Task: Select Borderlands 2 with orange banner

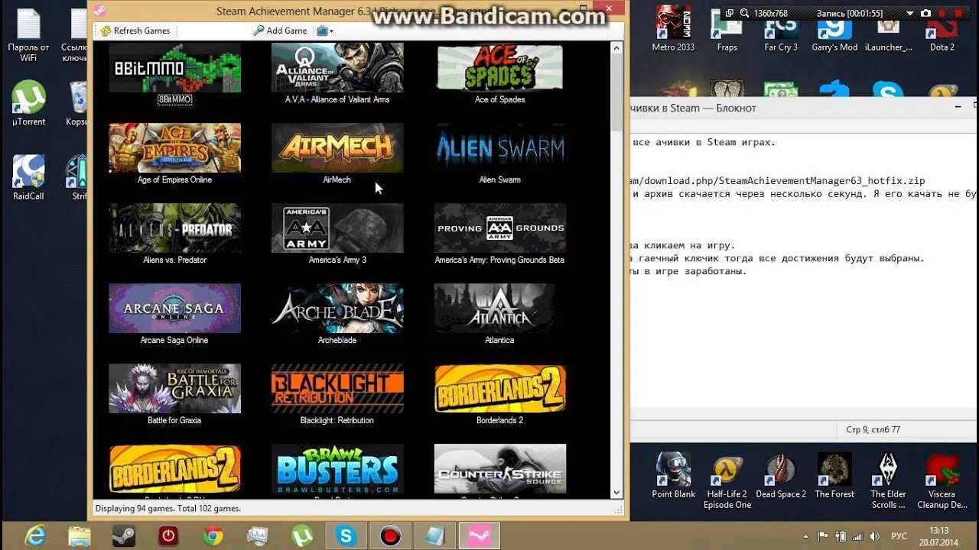Action: 500,389
